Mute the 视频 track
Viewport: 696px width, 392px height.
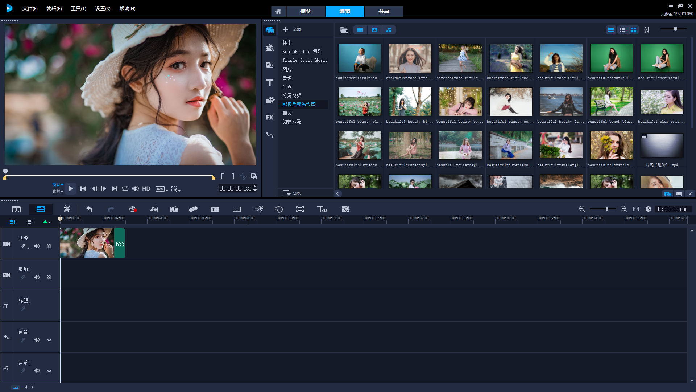coord(37,246)
